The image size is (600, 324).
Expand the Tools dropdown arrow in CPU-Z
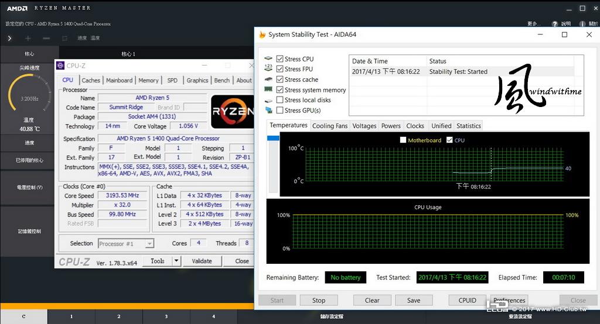(x=176, y=261)
